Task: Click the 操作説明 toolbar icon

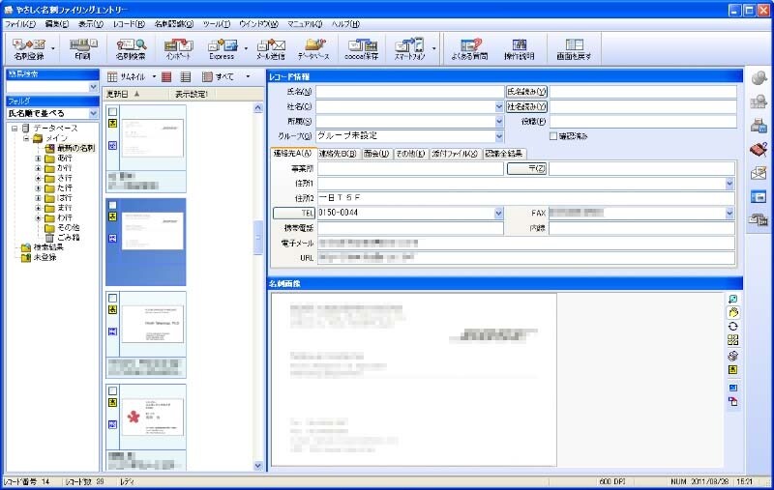Action: tap(521, 47)
